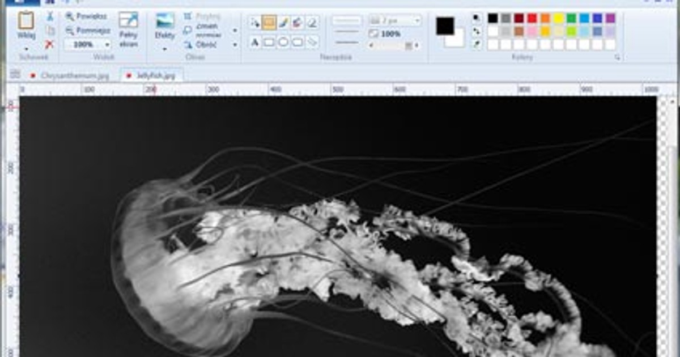Pick the red palette swatch
680x357 pixels.
pyautogui.click(x=532, y=18)
